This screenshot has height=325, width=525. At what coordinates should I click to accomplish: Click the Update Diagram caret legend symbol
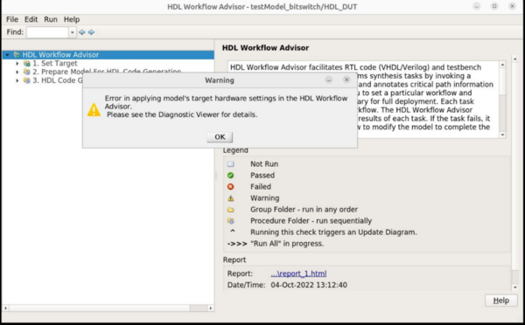click(x=233, y=232)
